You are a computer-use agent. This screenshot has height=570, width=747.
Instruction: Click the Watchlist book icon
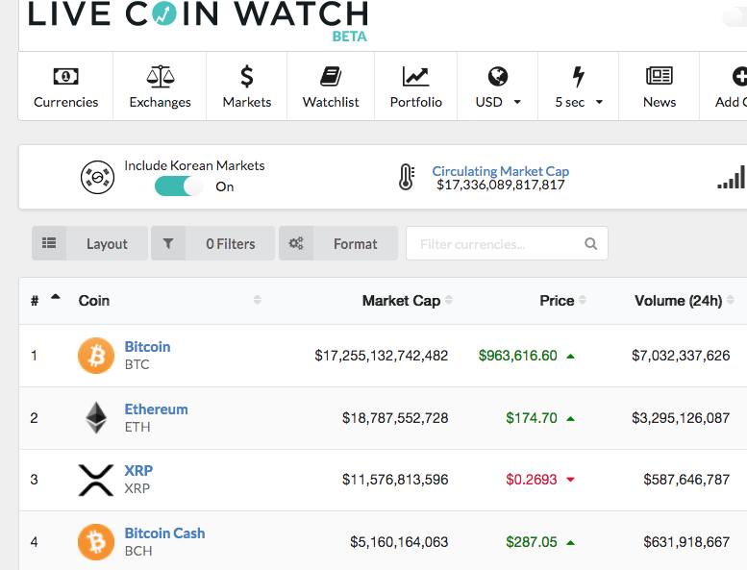(331, 76)
